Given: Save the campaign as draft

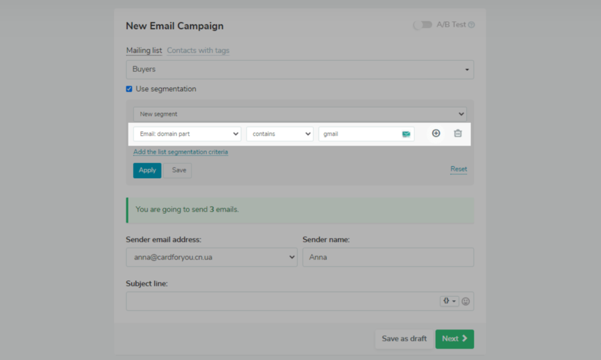Looking at the screenshot, I should click(x=404, y=339).
